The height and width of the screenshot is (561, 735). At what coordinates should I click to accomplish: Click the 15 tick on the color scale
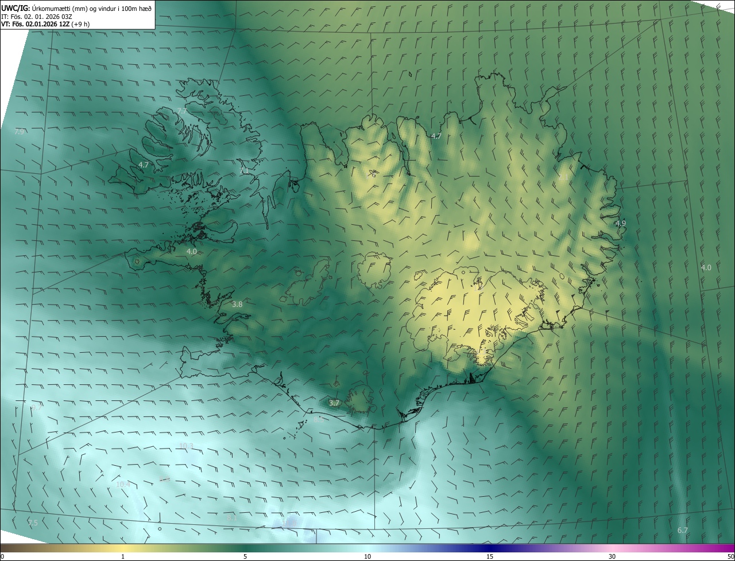490,556
